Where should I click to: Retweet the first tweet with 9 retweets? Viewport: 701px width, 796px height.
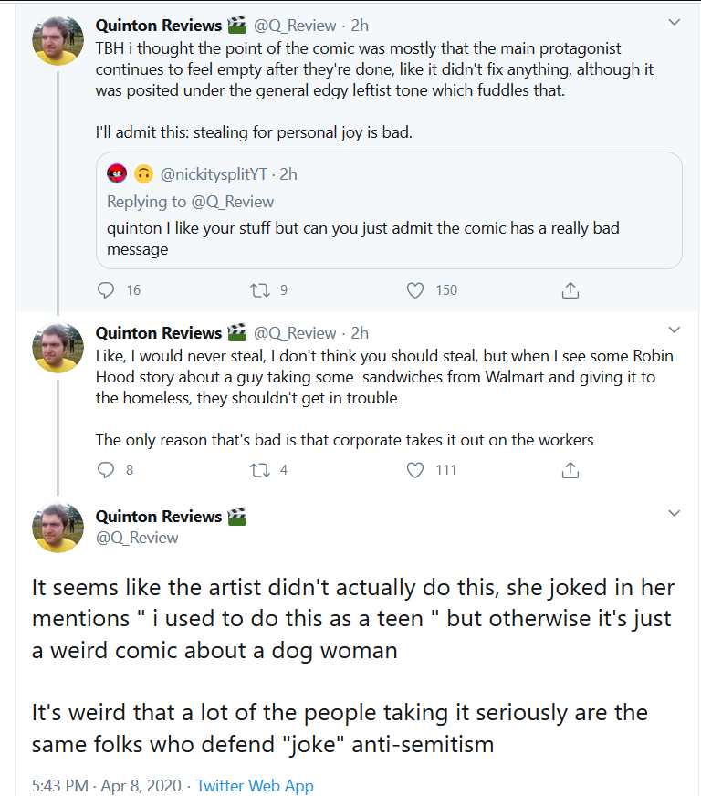coord(260,290)
